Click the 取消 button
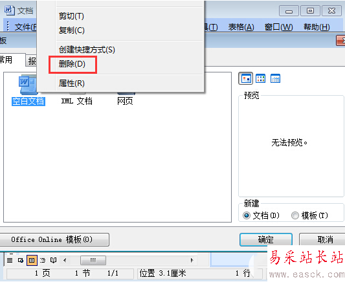Image resolution: width=345 pixels, height=284 pixels. 322,239
